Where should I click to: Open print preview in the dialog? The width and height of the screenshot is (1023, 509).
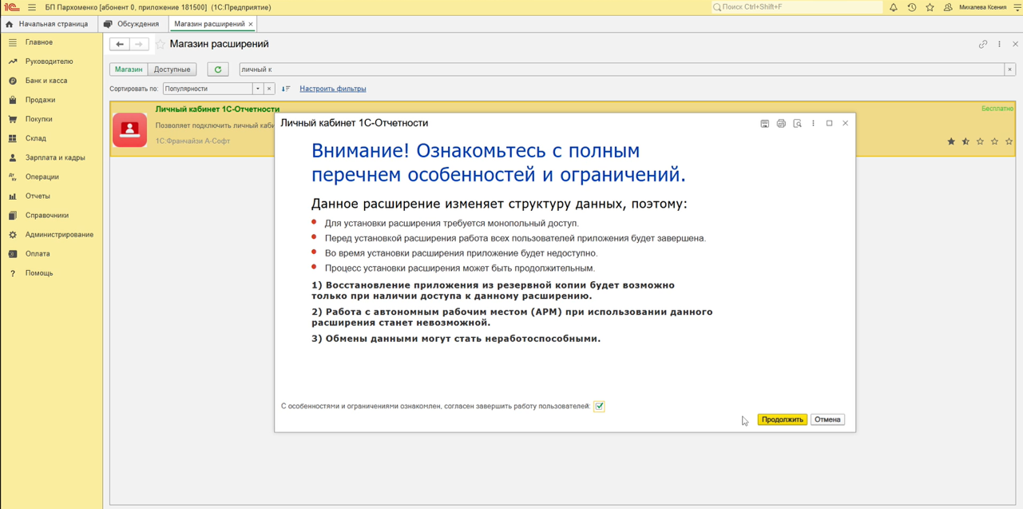point(797,123)
